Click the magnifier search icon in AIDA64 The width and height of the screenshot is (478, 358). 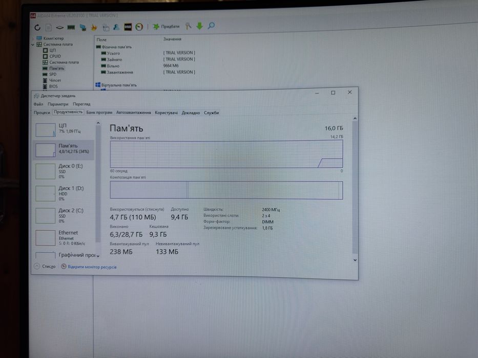click(x=211, y=26)
